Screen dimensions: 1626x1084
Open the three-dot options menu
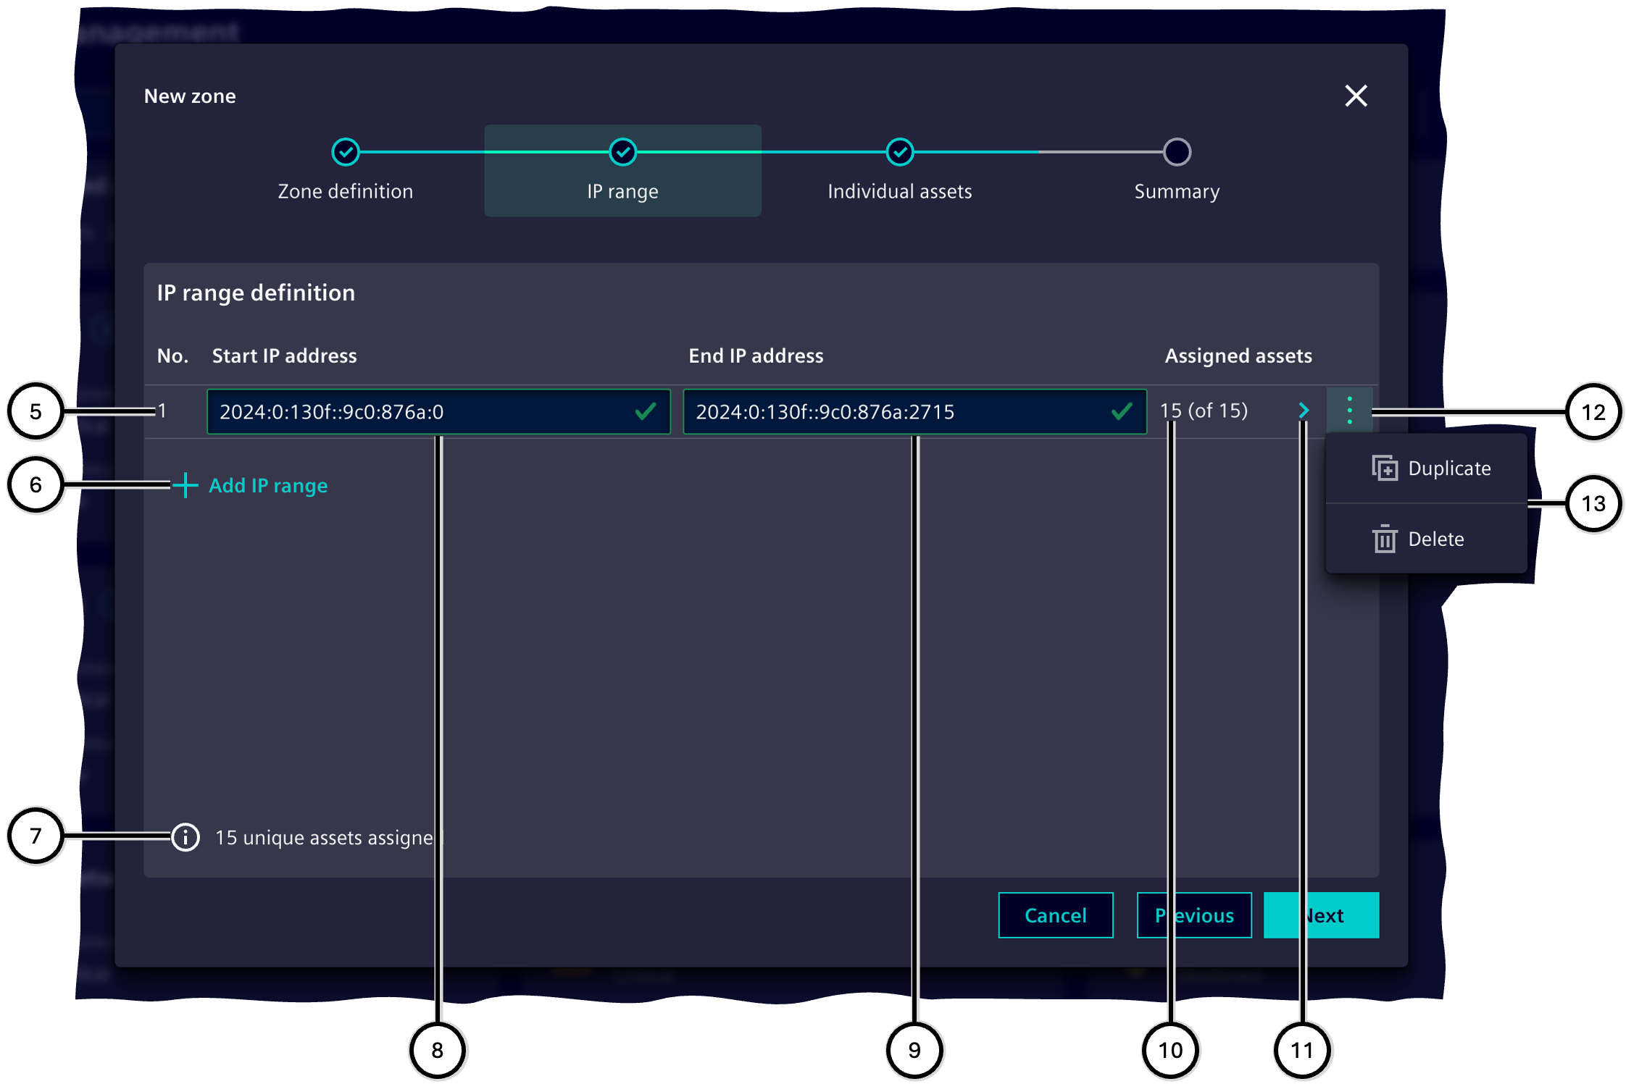pyautogui.click(x=1349, y=411)
